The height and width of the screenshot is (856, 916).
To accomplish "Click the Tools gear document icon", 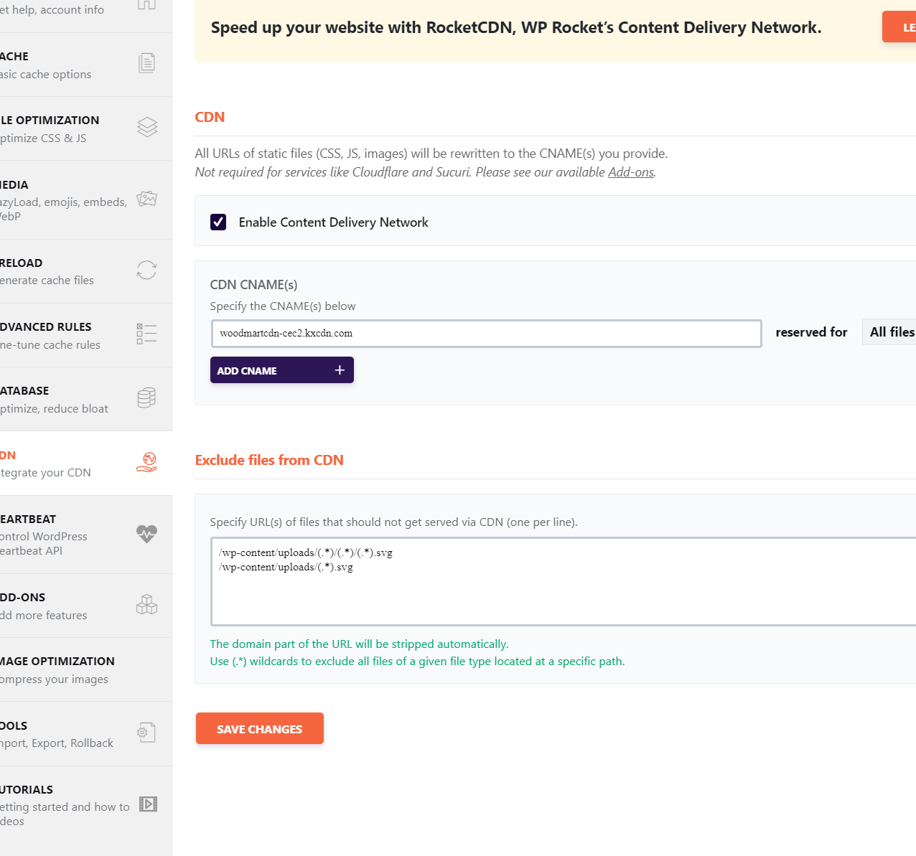I will point(146,733).
